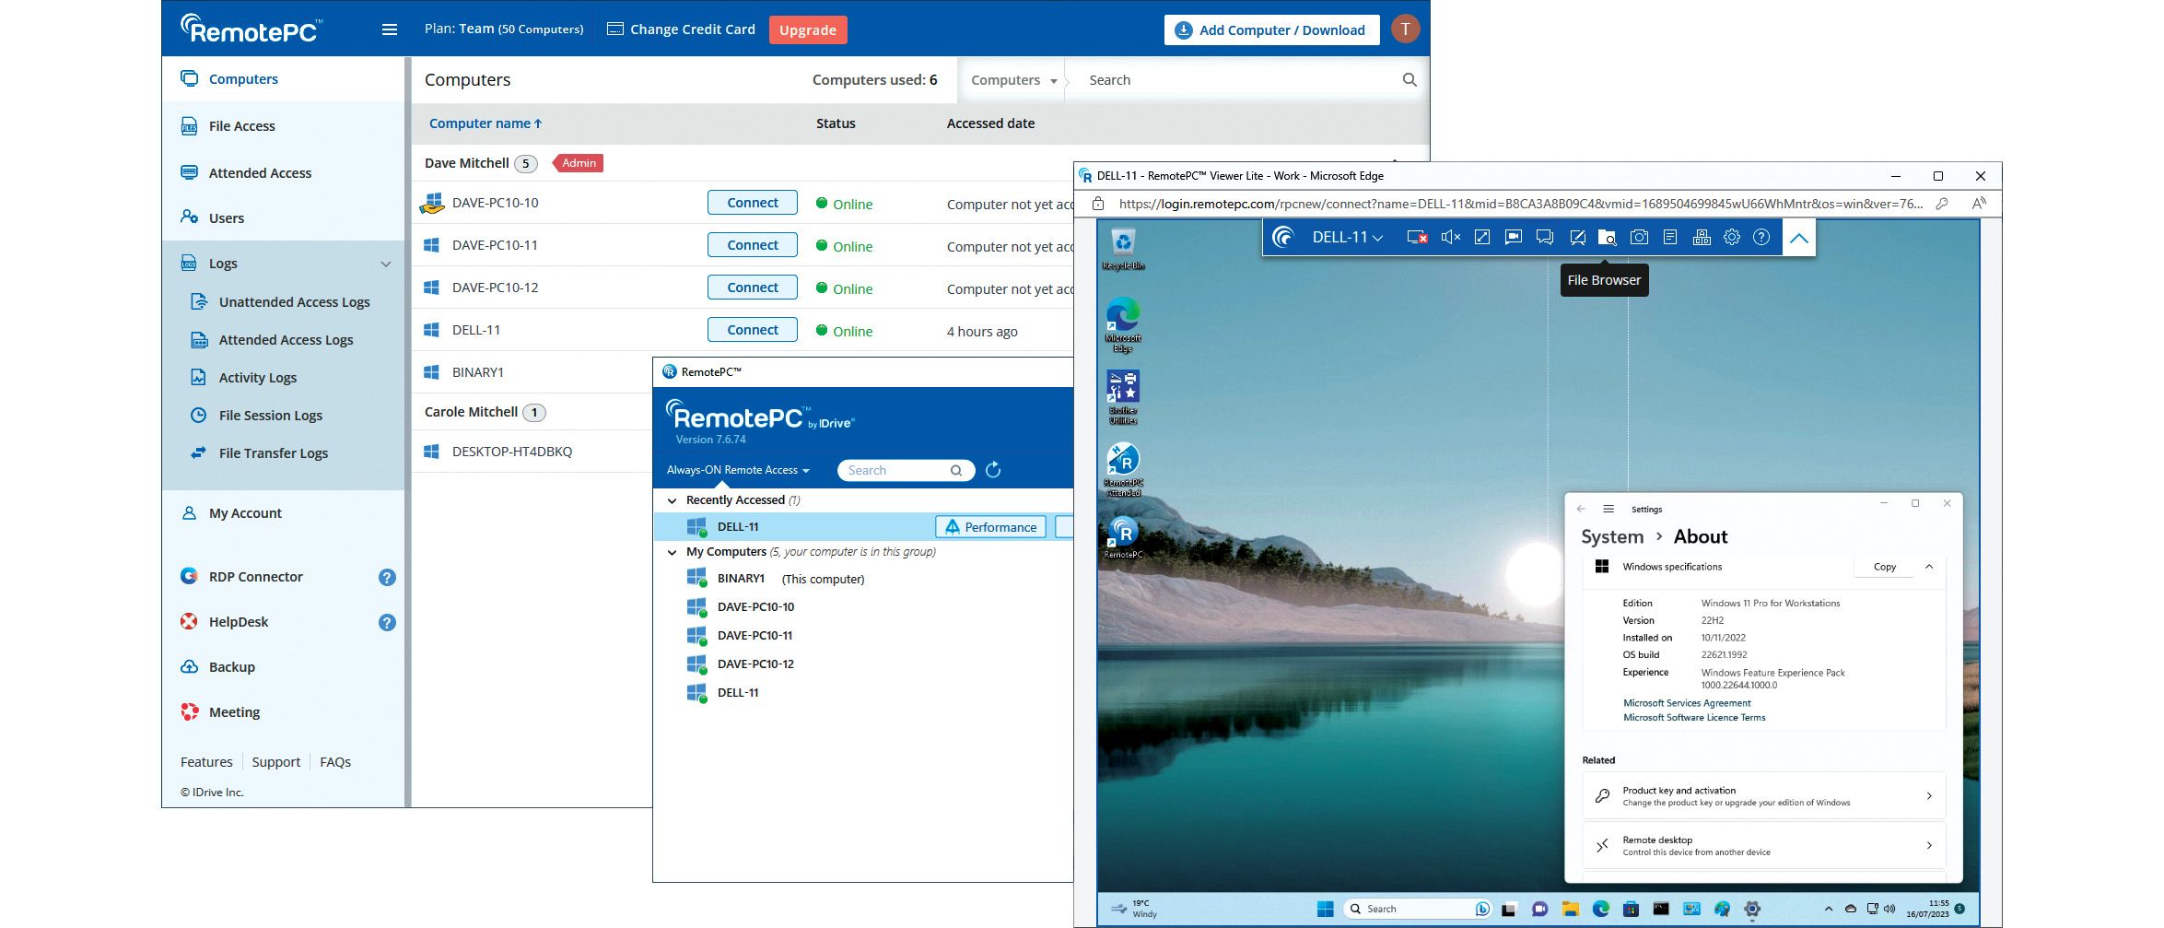Open File Access in sidebar

coord(241,126)
